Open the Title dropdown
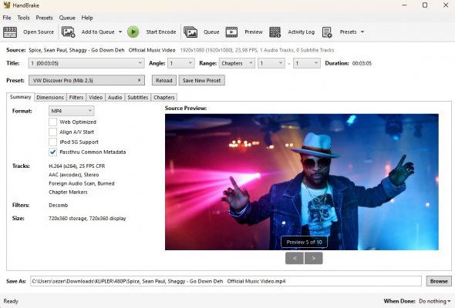Viewport: 455px width, 308px height. [x=86, y=63]
